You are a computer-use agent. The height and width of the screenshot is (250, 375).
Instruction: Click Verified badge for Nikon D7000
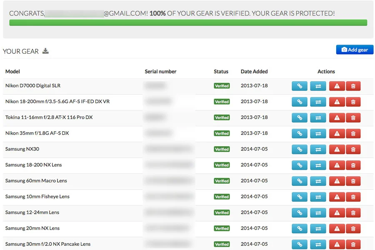pos(222,86)
